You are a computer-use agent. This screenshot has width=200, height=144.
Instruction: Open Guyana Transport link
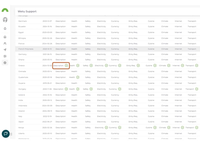coord(192,83)
